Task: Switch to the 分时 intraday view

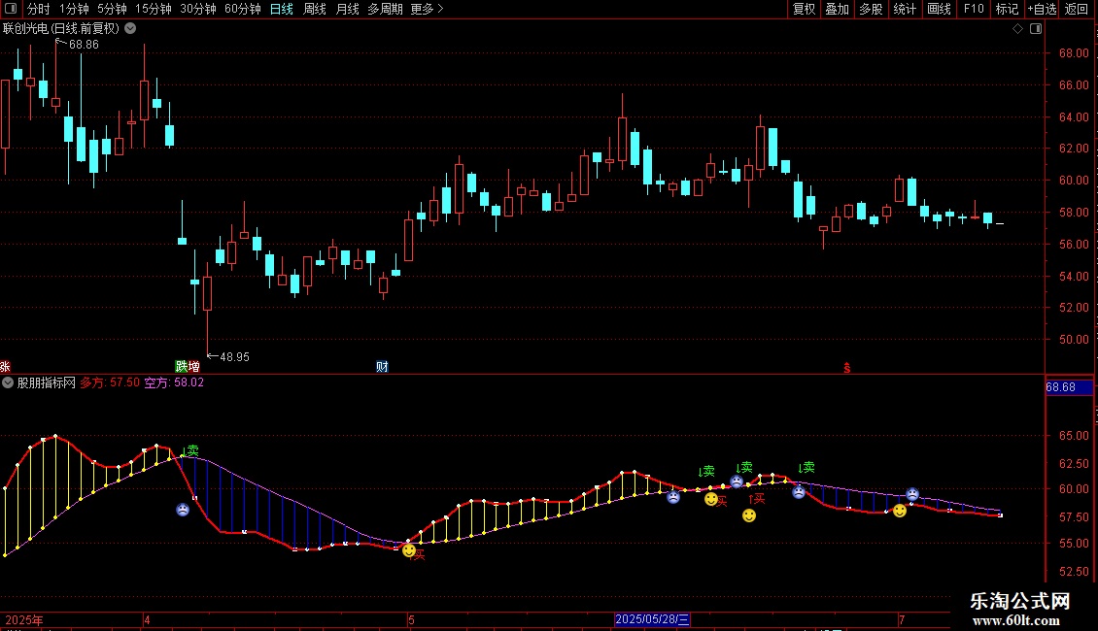Action: point(39,9)
